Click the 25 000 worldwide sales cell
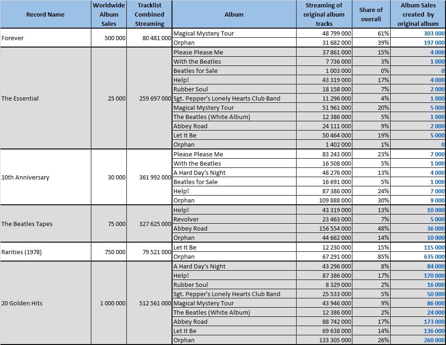 (x=109, y=98)
